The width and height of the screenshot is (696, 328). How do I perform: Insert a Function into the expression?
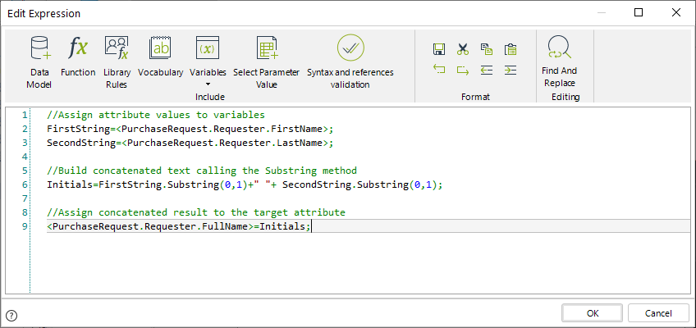click(x=78, y=56)
